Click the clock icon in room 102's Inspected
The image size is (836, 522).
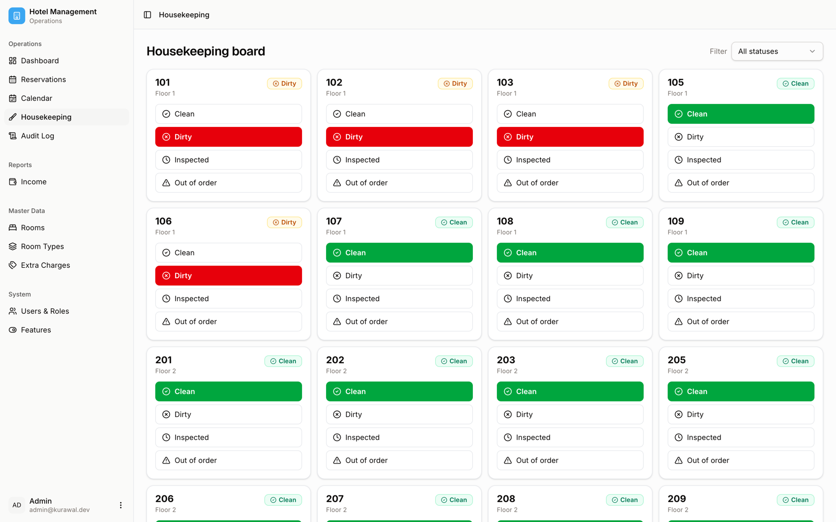[x=337, y=160]
